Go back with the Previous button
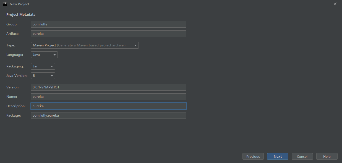Screen dimensions: 342x163 (253, 156)
